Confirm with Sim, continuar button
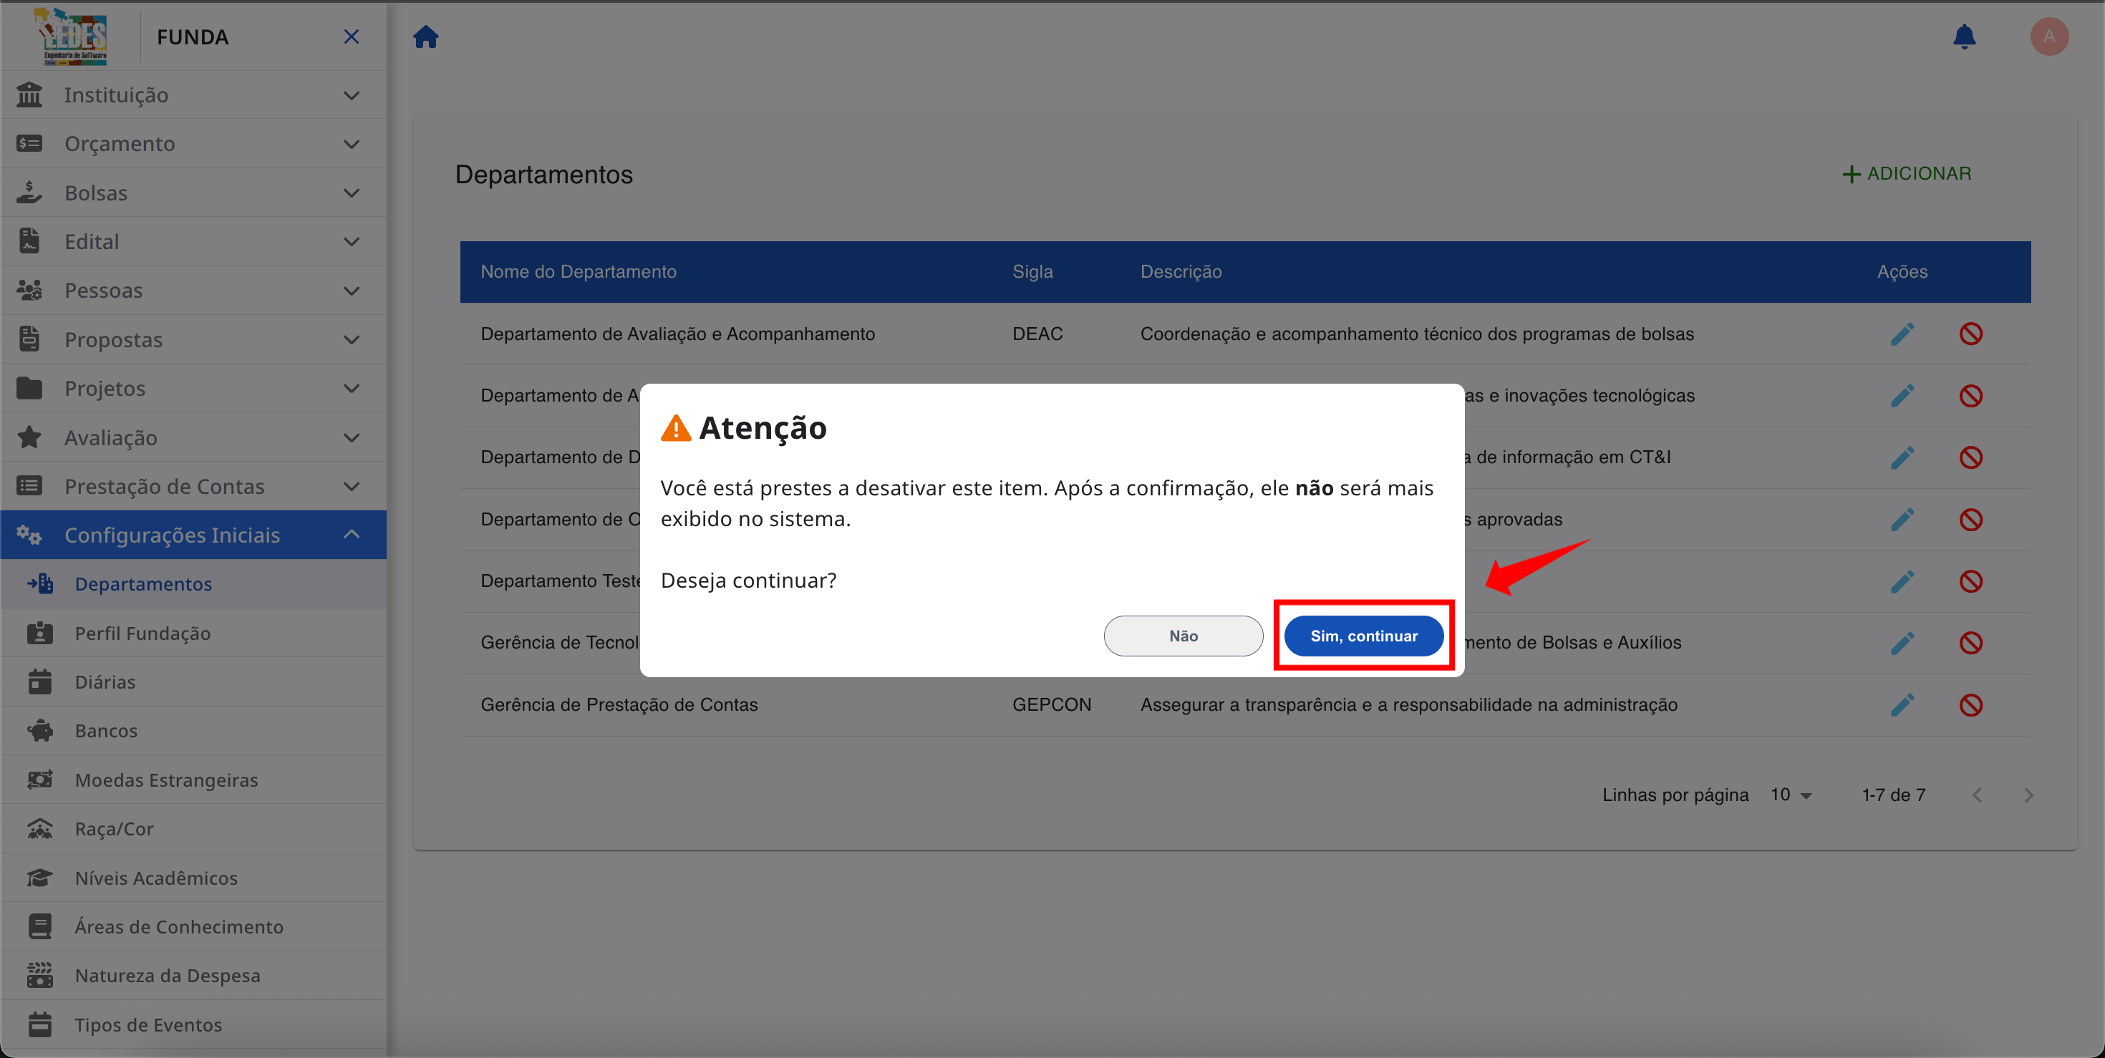2105x1058 pixels. (1363, 636)
